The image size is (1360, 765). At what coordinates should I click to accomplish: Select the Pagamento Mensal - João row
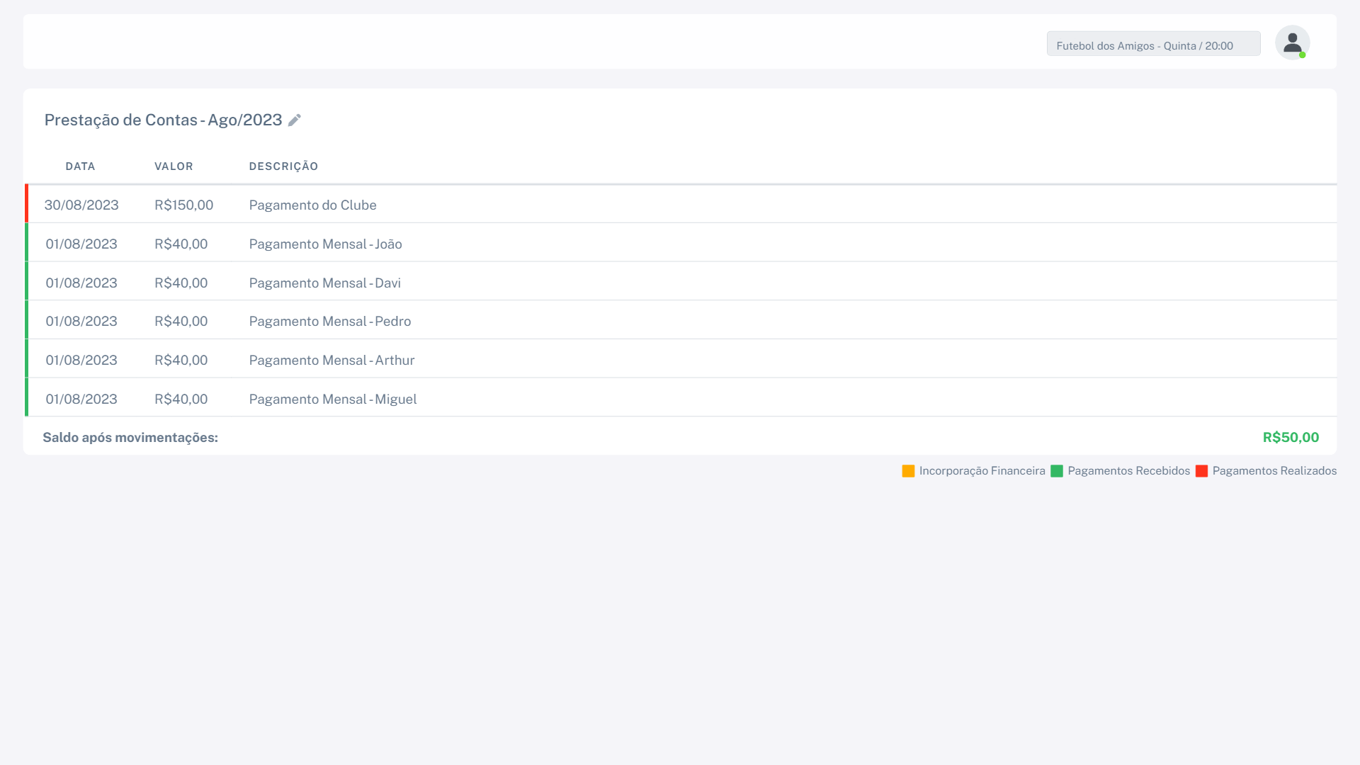pyautogui.click(x=325, y=244)
